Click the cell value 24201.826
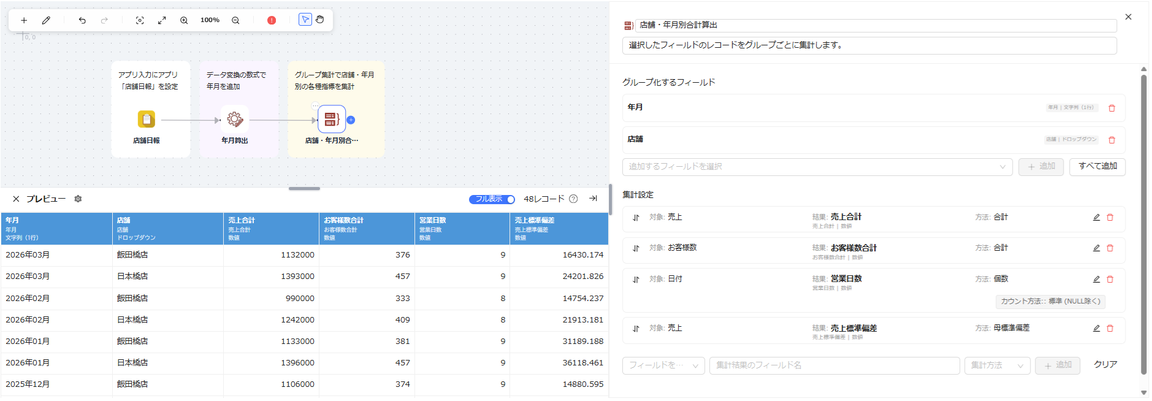Image resolution: width=1152 pixels, height=401 pixels. (583, 277)
